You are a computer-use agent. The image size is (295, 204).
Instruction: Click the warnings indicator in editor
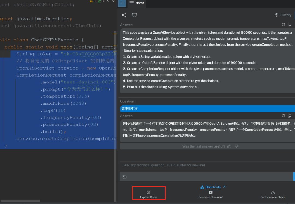[x=92, y=1]
